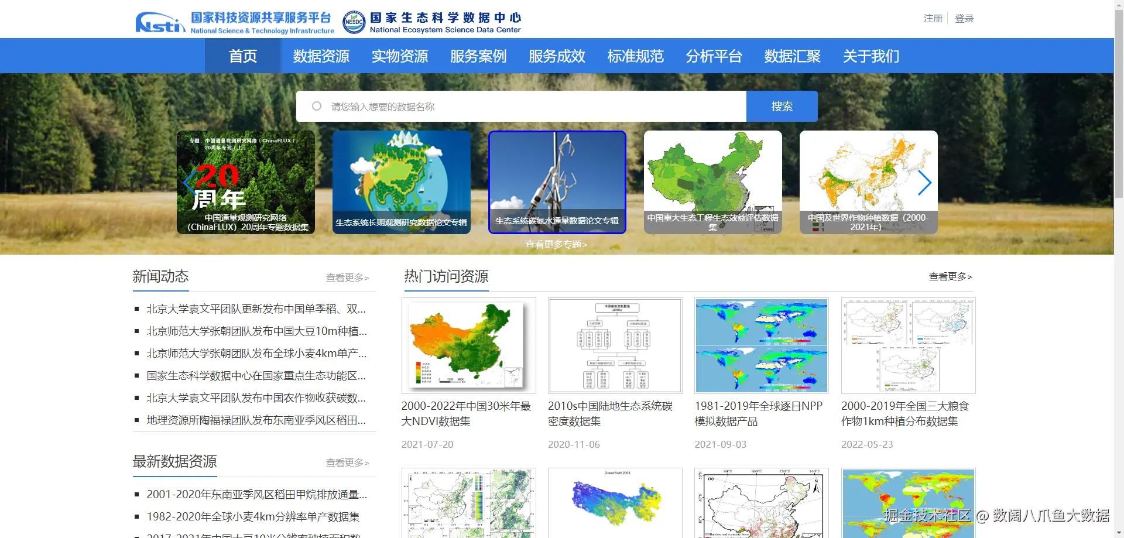Open the 首页 menu item
1124x538 pixels.
click(x=243, y=56)
